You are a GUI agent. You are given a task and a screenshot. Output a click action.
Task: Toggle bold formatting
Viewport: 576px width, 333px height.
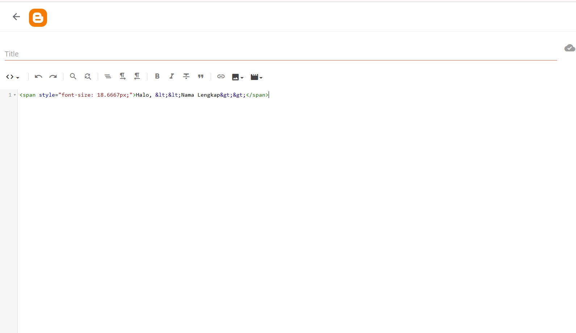tap(157, 76)
